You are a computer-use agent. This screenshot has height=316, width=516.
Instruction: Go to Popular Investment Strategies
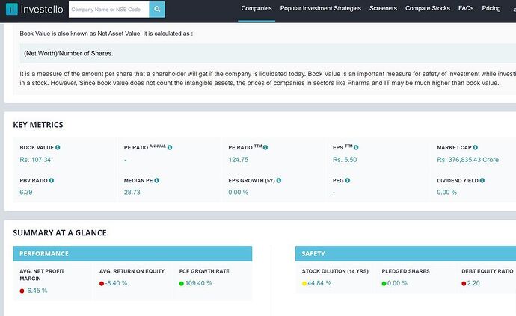pos(320,9)
